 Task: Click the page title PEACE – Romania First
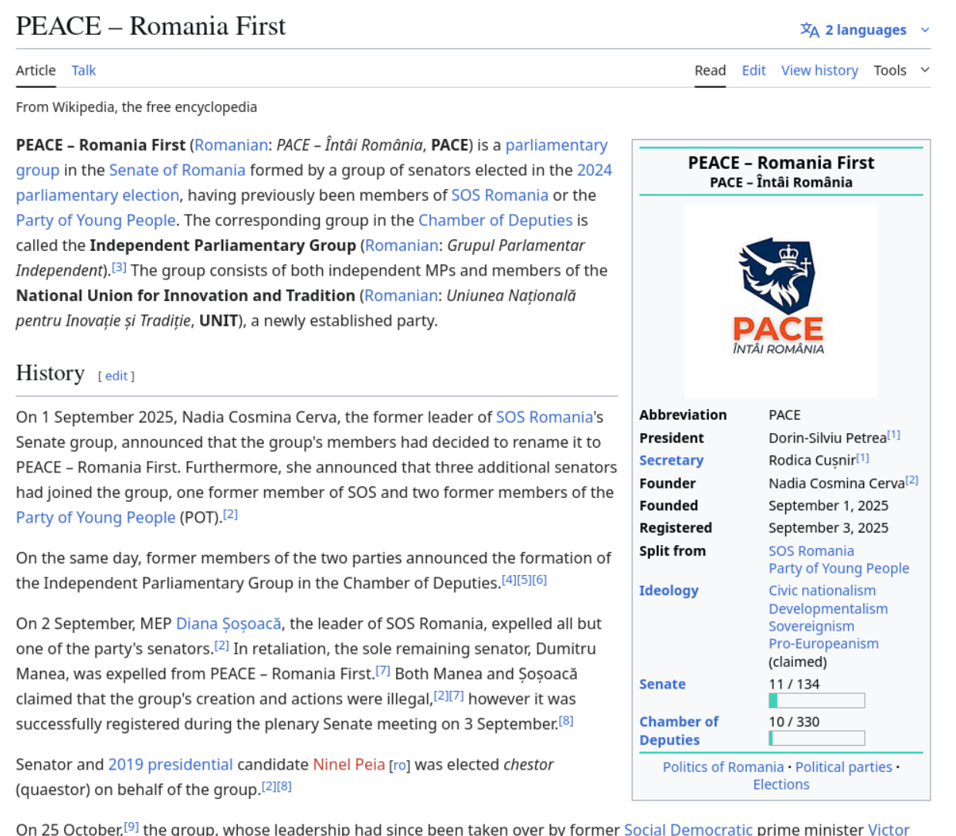151,26
